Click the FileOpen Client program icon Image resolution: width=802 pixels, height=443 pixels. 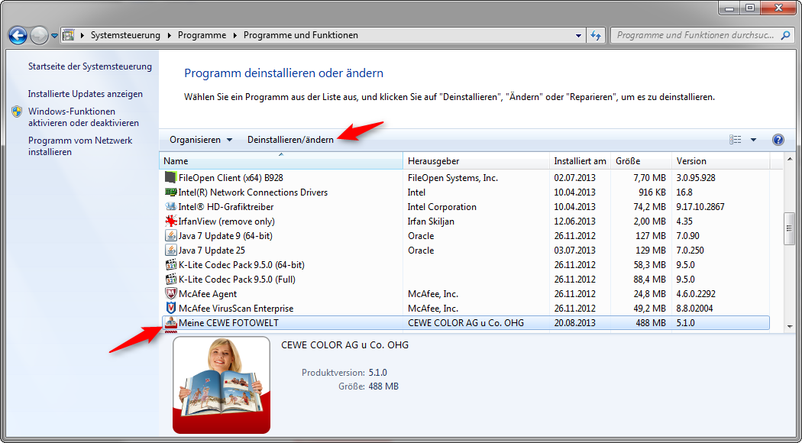171,178
